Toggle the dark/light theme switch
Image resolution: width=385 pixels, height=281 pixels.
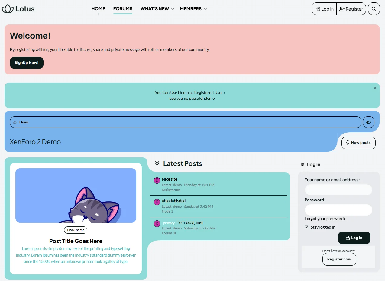(368, 122)
